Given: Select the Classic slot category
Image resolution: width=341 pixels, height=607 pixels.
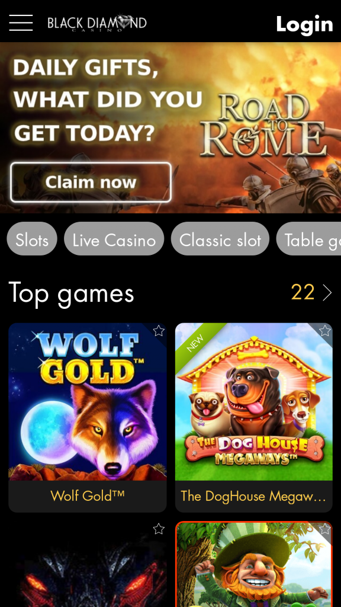Looking at the screenshot, I should (220, 239).
